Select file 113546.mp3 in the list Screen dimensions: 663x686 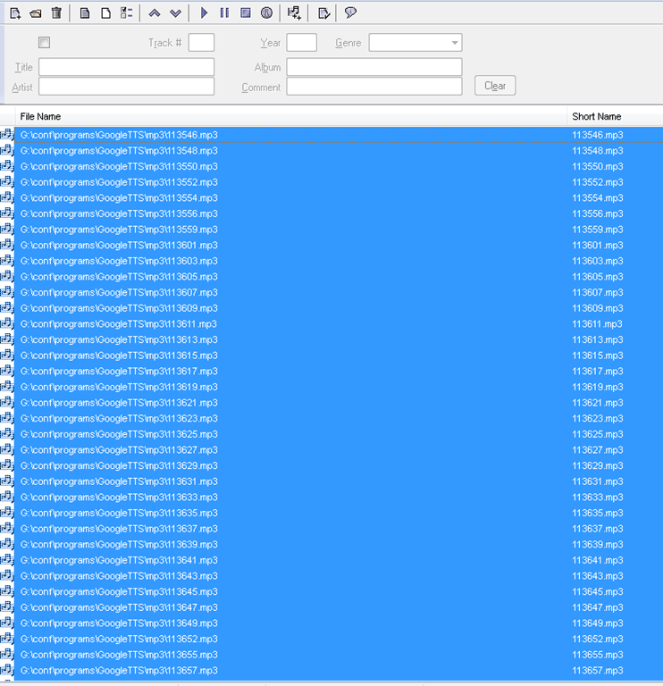coord(119,135)
